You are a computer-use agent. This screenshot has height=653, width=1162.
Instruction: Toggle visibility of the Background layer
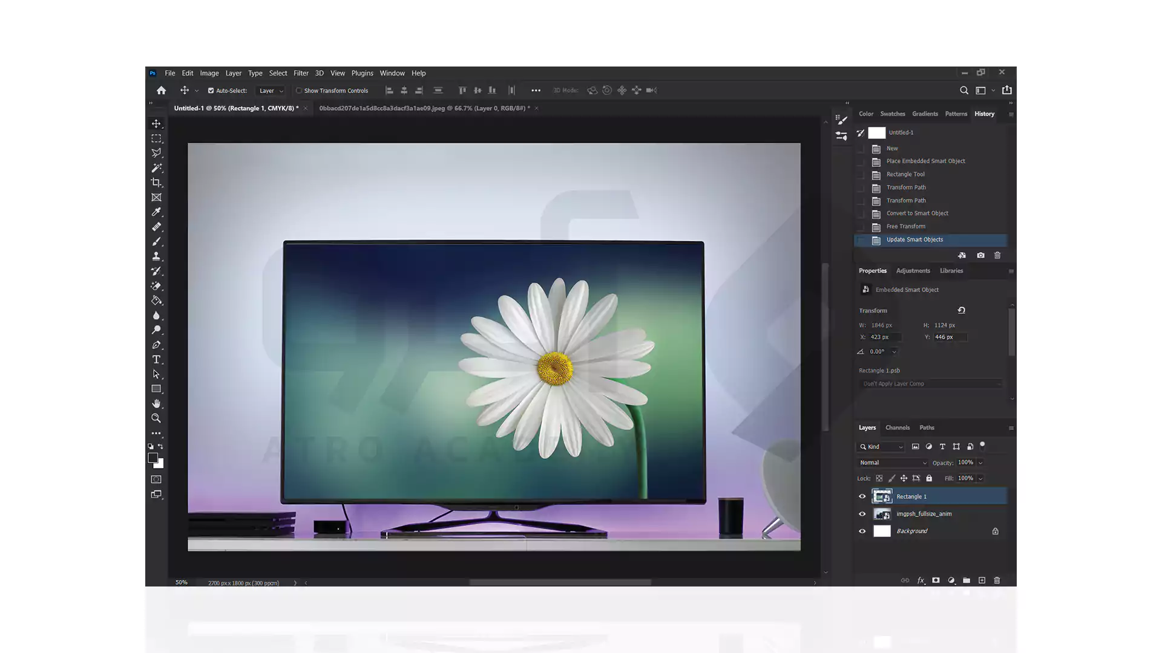pyautogui.click(x=862, y=531)
